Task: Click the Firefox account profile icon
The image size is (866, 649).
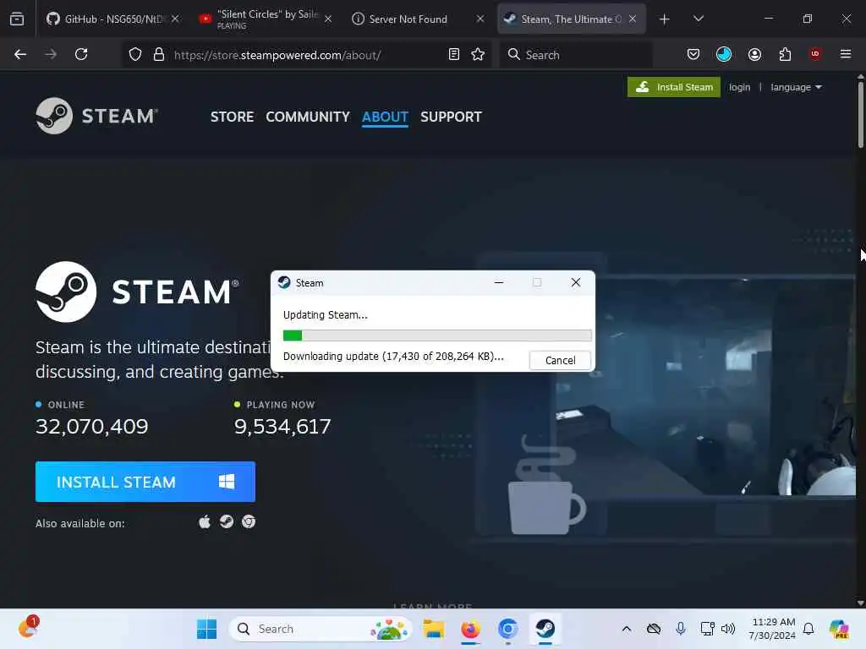Action: click(x=754, y=54)
